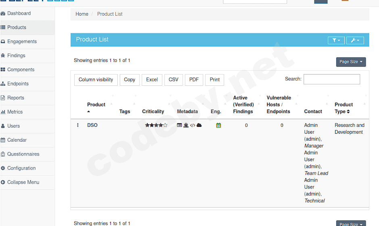Viewport: 379px width, 226px height.
Task: Click the ship lifecycle icon in DSO metadata
Action: point(186,125)
